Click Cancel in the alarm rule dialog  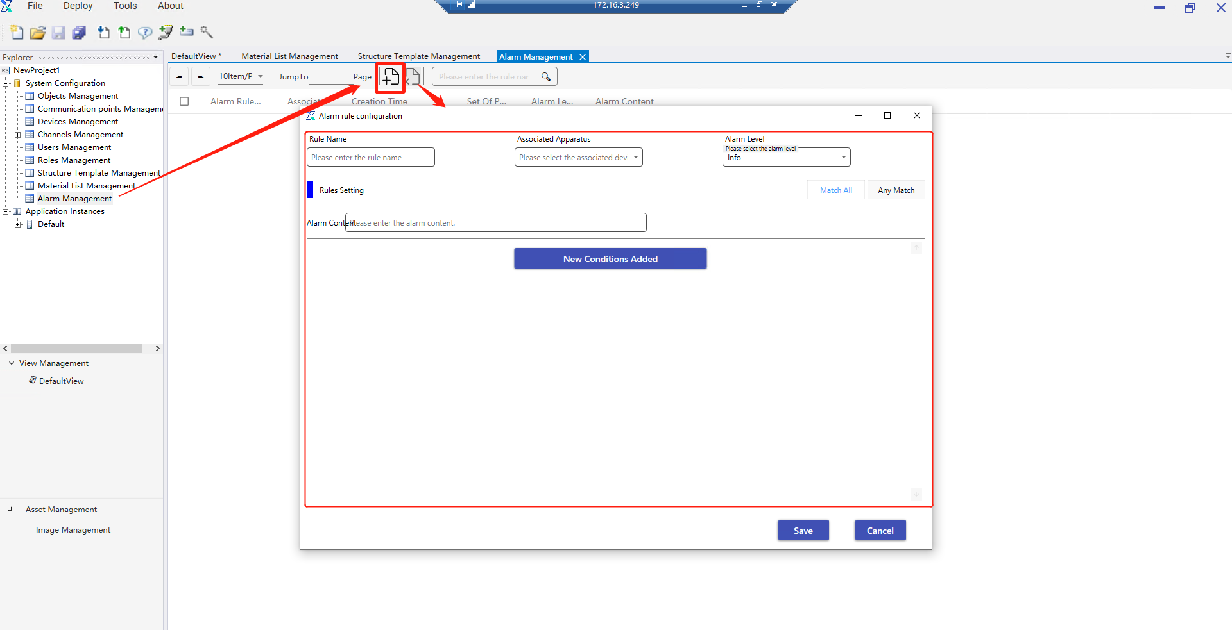[880, 531]
